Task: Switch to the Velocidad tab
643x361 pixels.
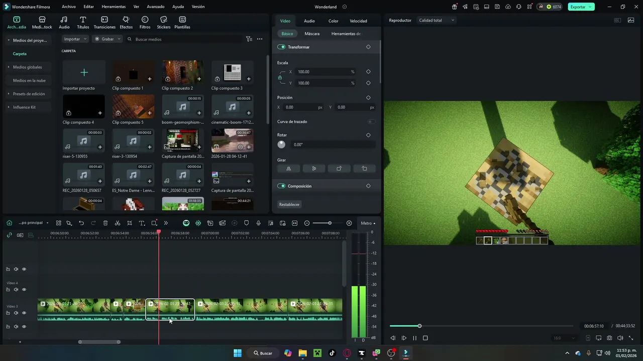Action: tap(358, 21)
